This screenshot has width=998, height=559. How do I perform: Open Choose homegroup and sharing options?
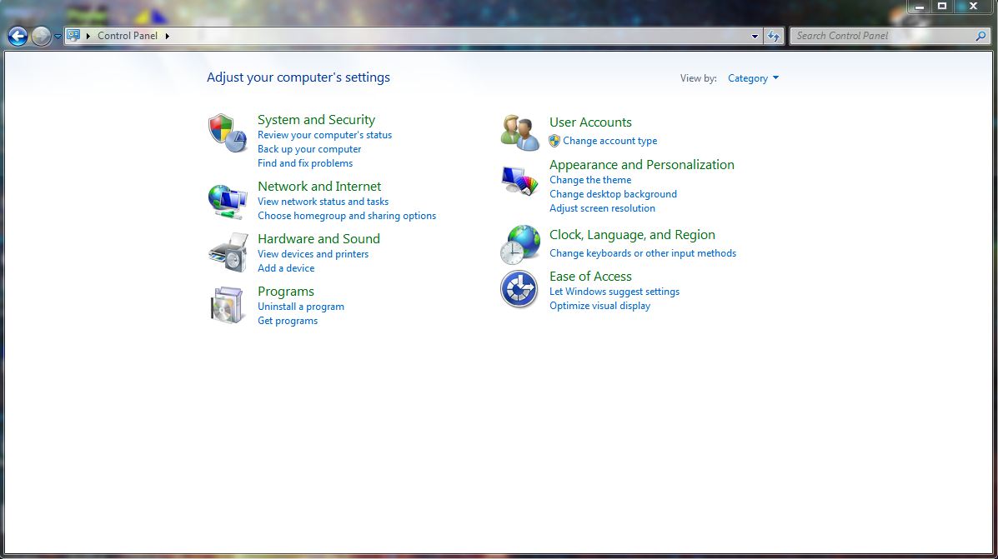click(347, 216)
